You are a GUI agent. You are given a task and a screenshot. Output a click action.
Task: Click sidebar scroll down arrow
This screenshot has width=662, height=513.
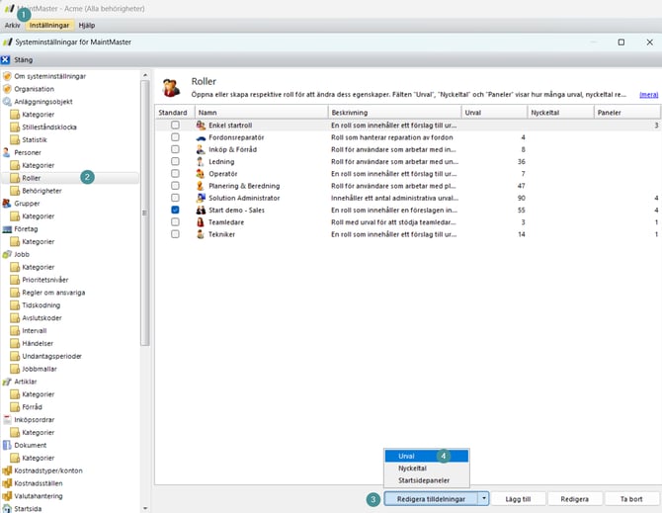145,508
